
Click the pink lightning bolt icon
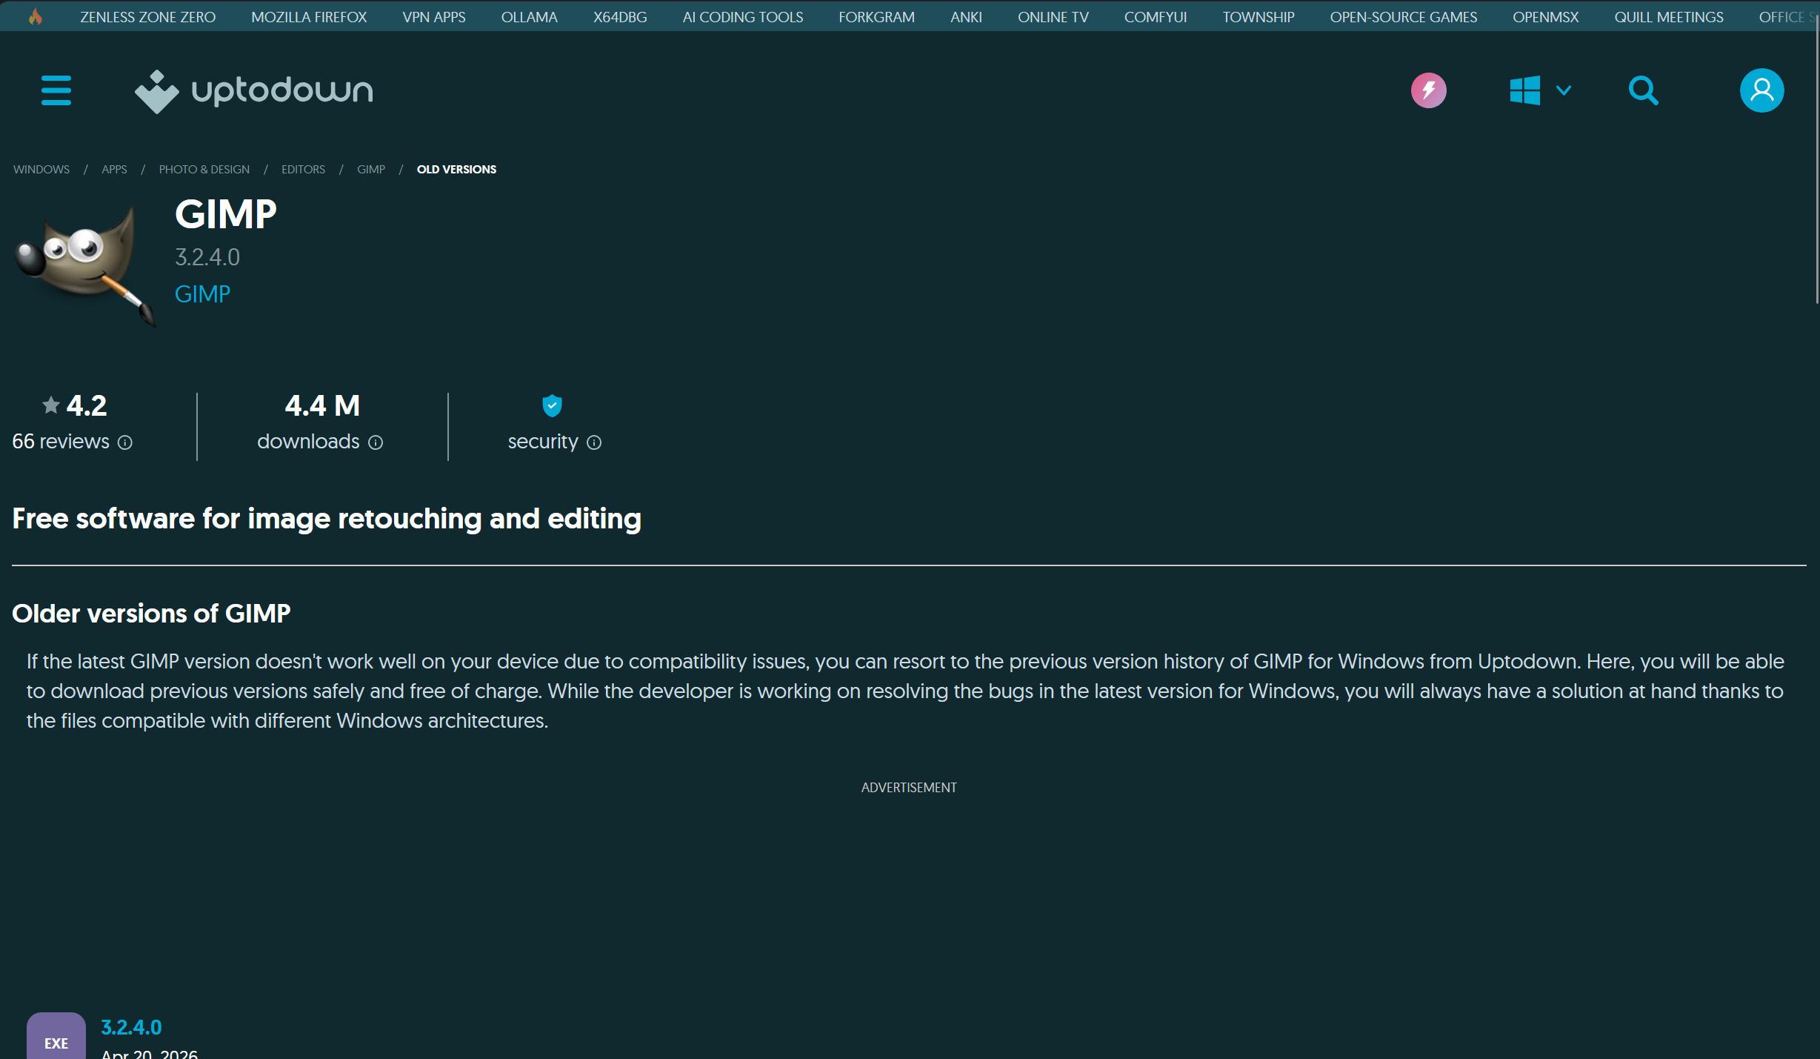[1428, 90]
